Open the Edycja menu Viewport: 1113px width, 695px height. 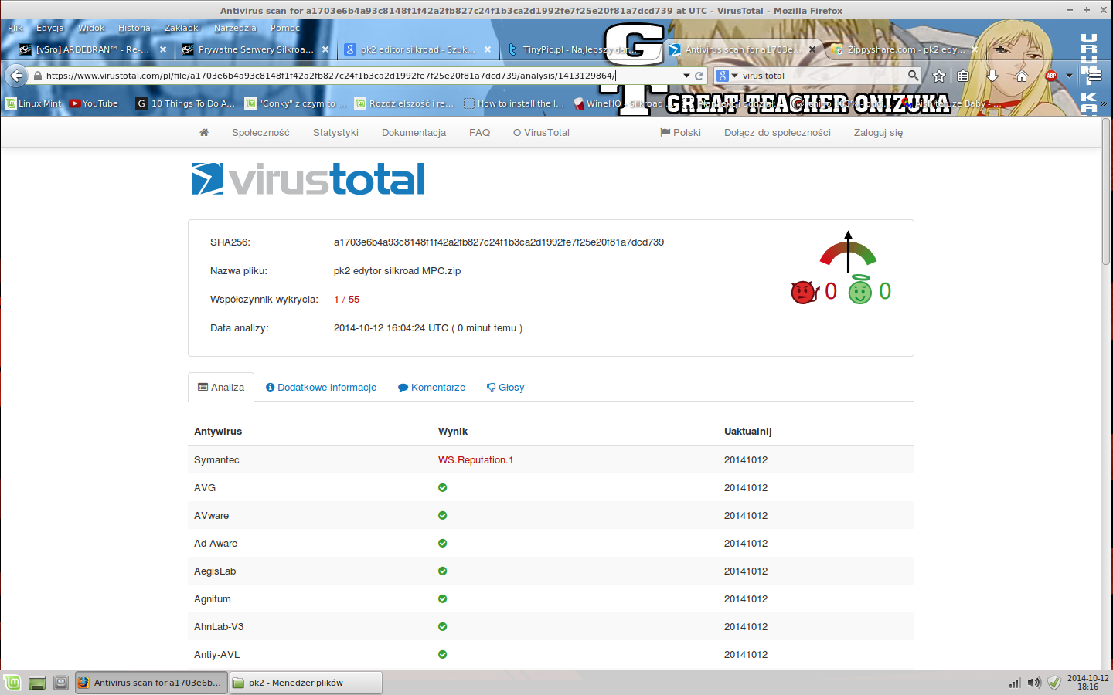pos(50,28)
